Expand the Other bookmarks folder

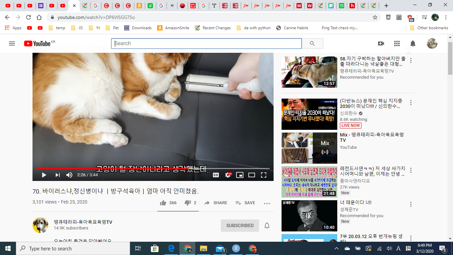coord(429,28)
